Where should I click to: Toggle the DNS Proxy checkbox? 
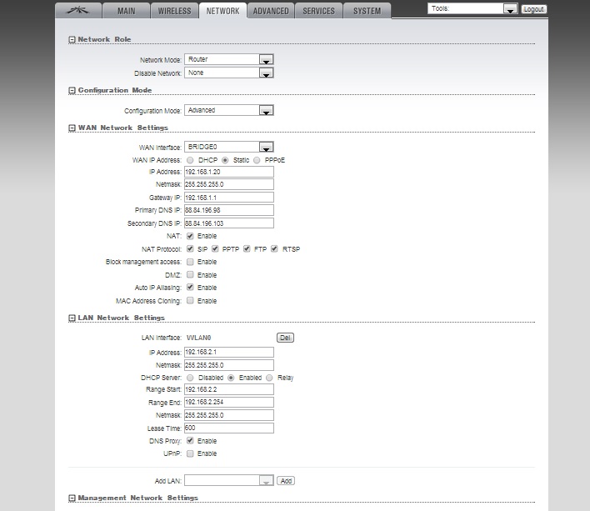(x=190, y=441)
